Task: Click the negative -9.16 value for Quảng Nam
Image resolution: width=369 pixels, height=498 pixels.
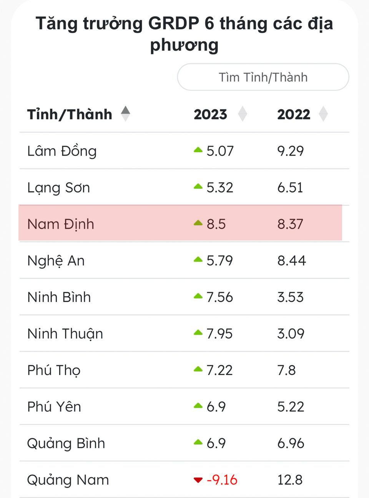Action: [222, 480]
